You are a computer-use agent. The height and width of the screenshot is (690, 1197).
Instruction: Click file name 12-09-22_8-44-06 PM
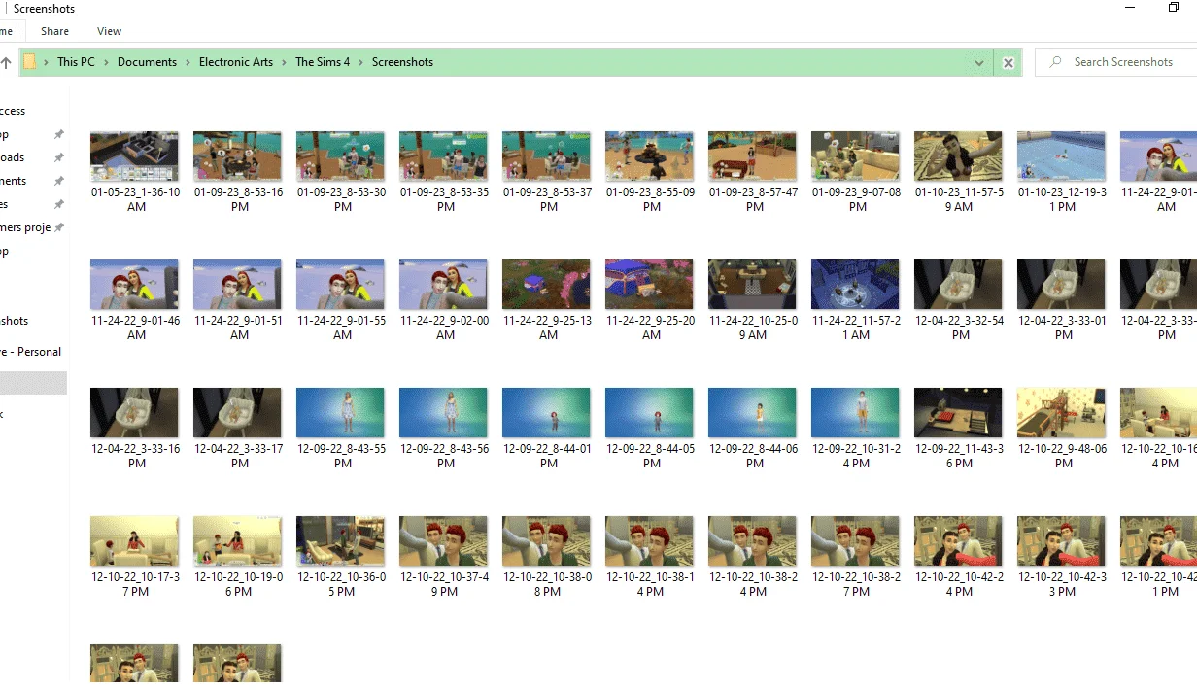pyautogui.click(x=754, y=456)
